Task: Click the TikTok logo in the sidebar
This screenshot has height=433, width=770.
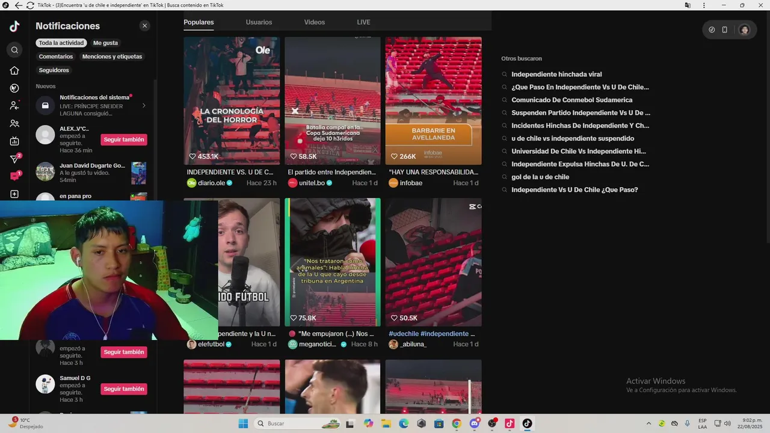Action: pyautogui.click(x=14, y=26)
